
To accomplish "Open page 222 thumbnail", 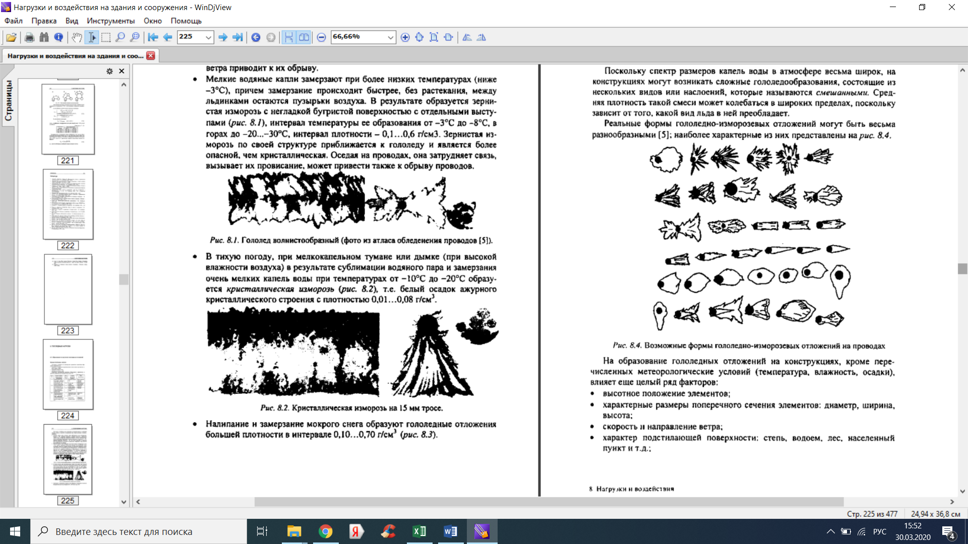I will coord(68,204).
